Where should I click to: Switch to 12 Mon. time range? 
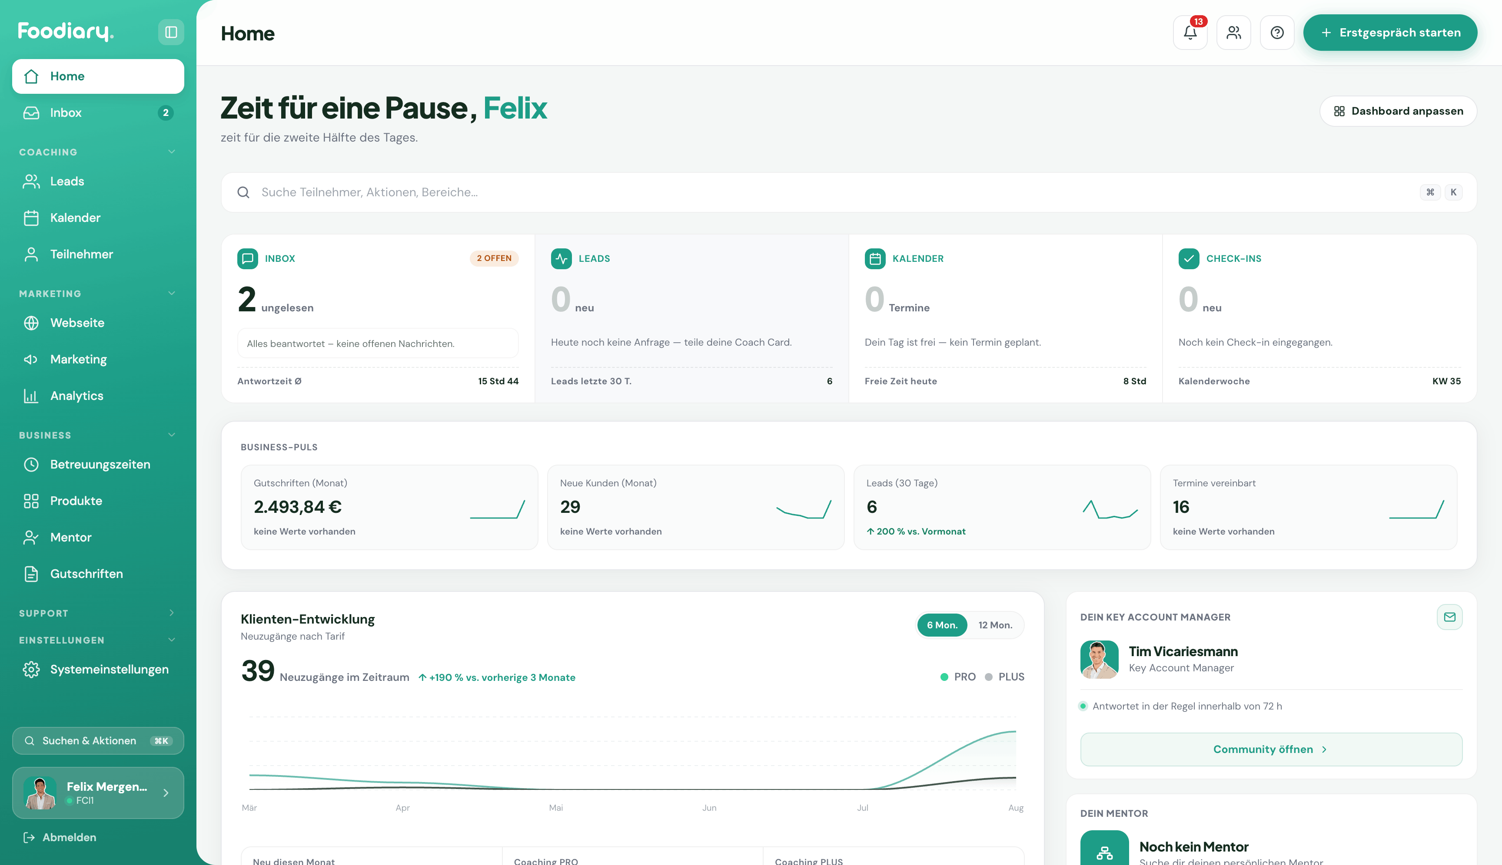click(x=995, y=625)
